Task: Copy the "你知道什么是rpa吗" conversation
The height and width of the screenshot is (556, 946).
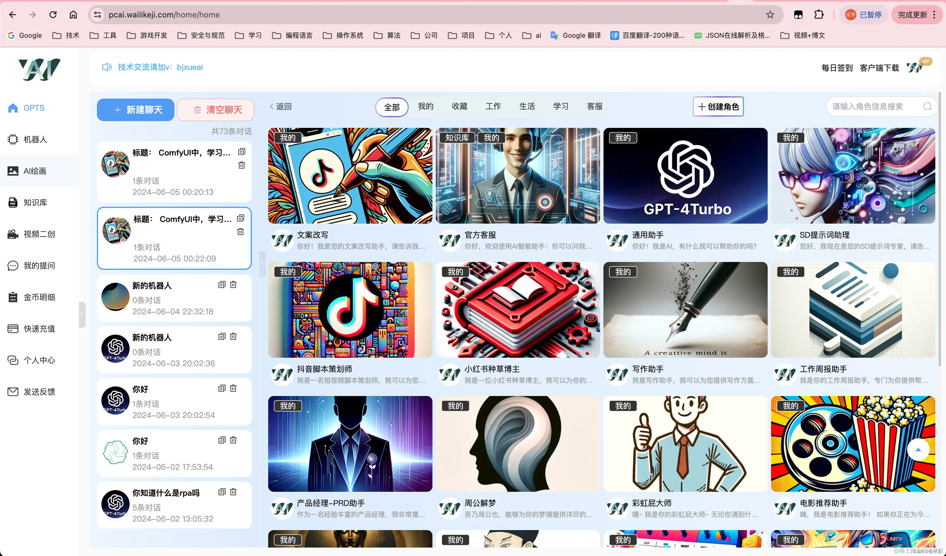Action: pyautogui.click(x=221, y=492)
